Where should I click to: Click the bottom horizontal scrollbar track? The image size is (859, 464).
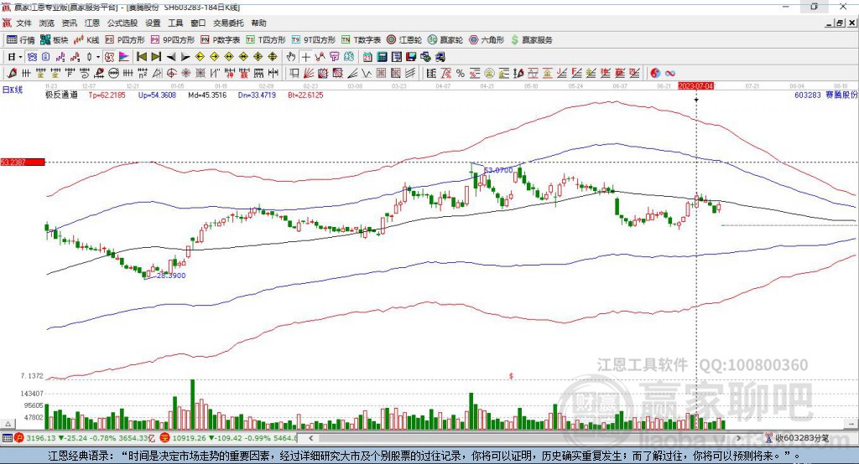point(528,437)
